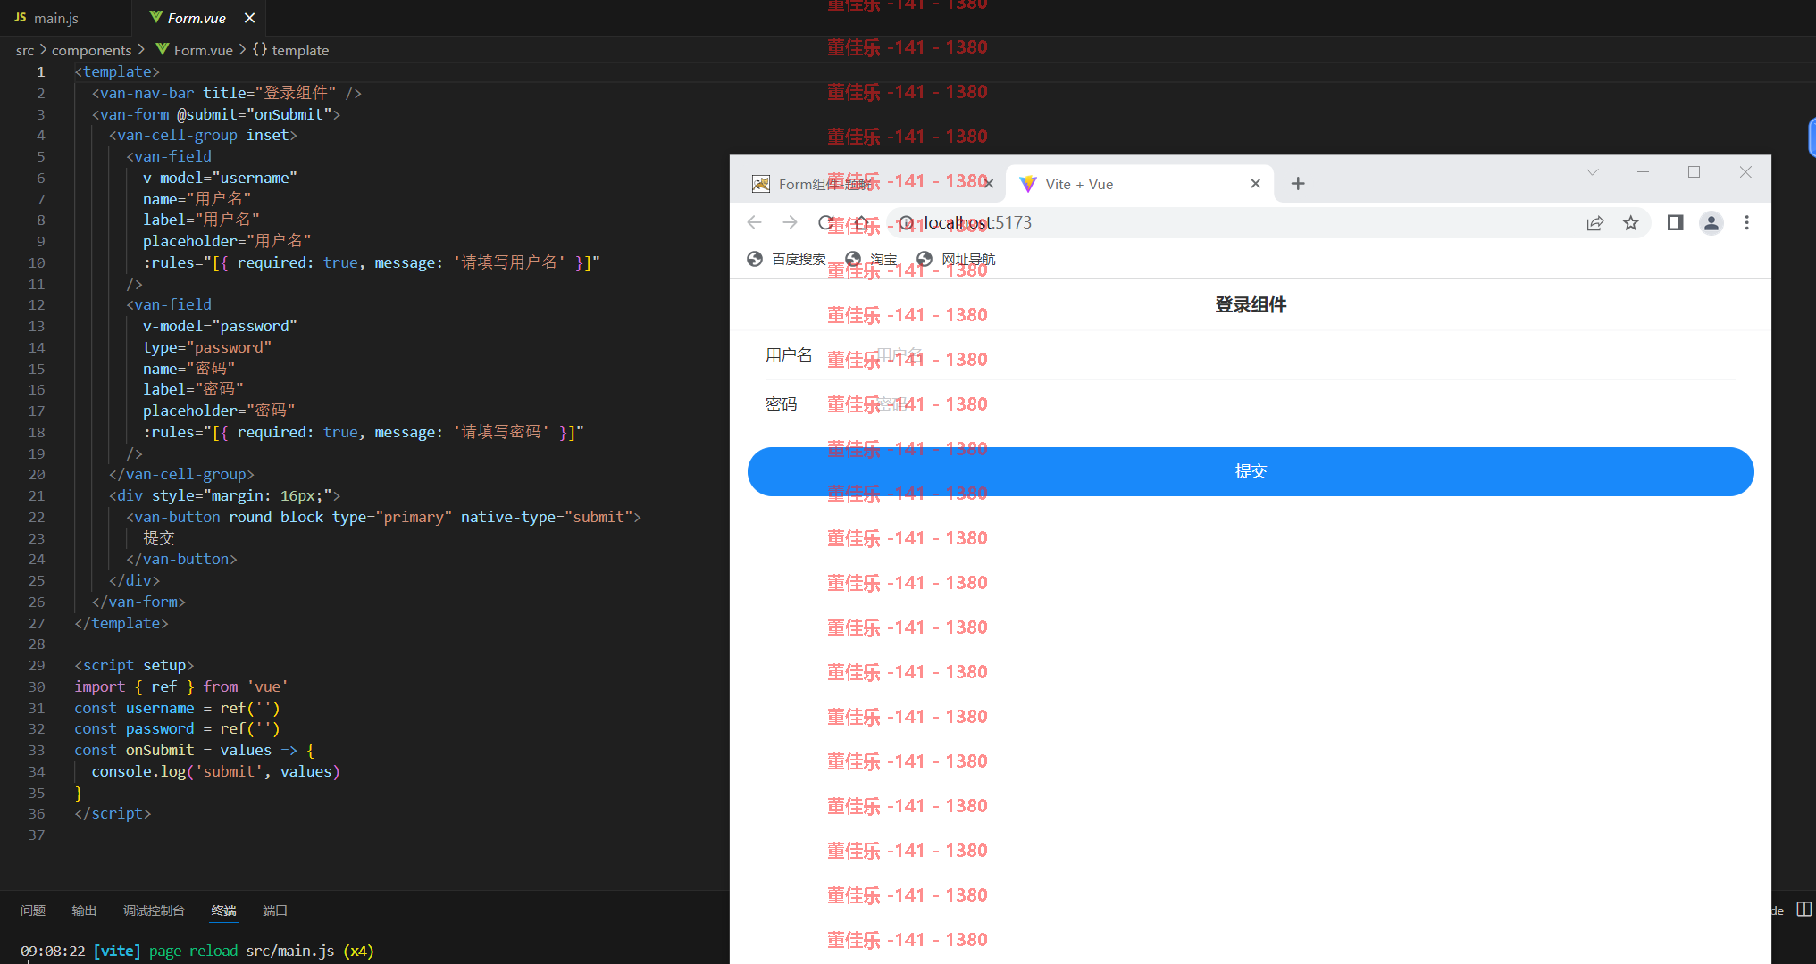The width and height of the screenshot is (1816, 964).
Task: Place cursor on 'van-nav-bar' tag
Action: click(x=146, y=93)
